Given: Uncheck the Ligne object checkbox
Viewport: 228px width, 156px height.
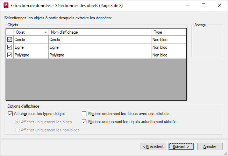Looking at the screenshot, I should point(9,47).
